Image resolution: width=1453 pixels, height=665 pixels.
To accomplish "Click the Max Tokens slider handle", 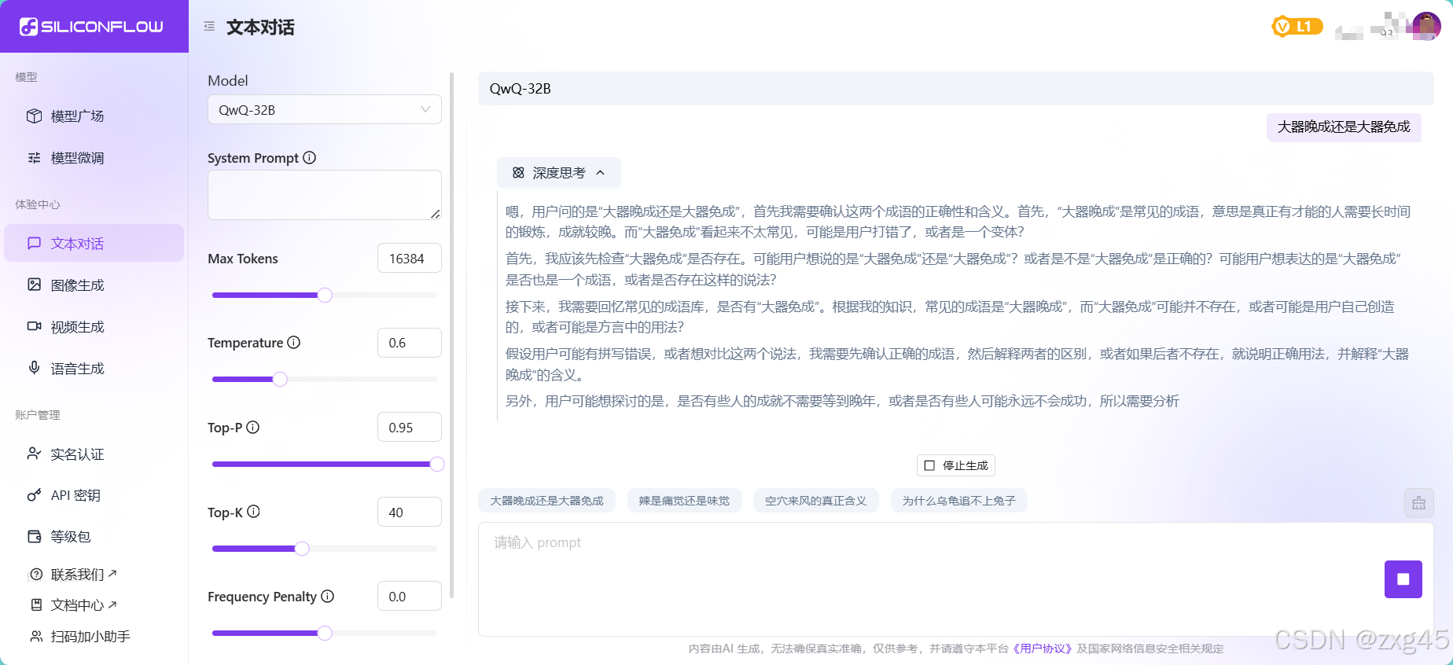I will (325, 295).
